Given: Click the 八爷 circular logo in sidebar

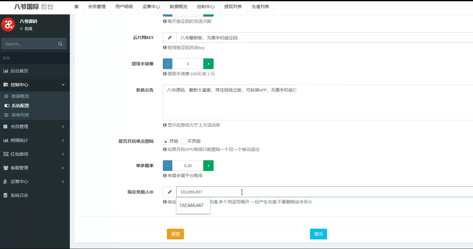Looking at the screenshot, I should tap(8, 24).
